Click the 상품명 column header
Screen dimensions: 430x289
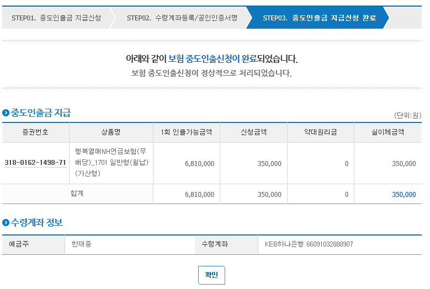tap(111, 132)
